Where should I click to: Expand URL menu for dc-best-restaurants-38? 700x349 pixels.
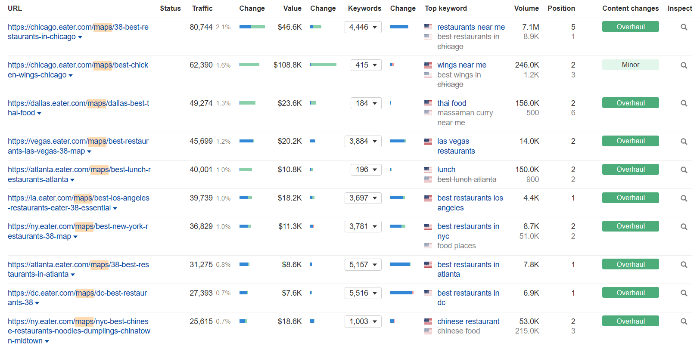click(x=37, y=303)
